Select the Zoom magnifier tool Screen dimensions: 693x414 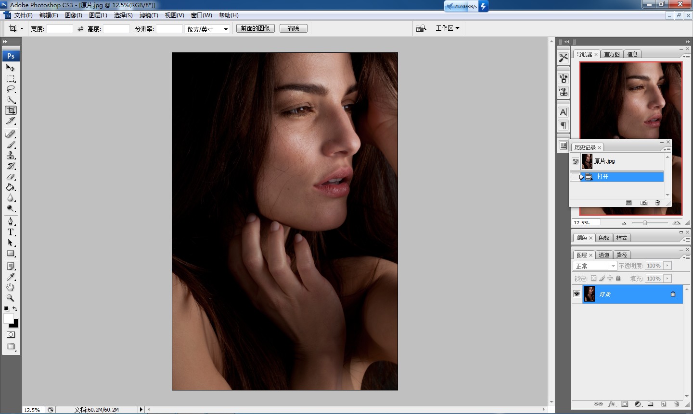[x=11, y=298]
